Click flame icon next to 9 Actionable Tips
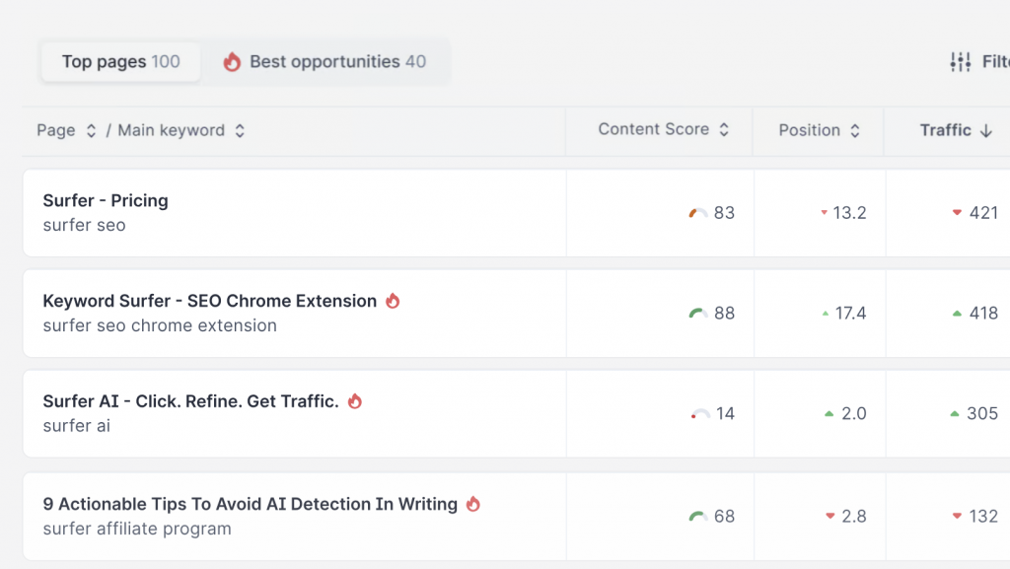Viewport: 1010px width, 569px height. pyautogui.click(x=473, y=503)
